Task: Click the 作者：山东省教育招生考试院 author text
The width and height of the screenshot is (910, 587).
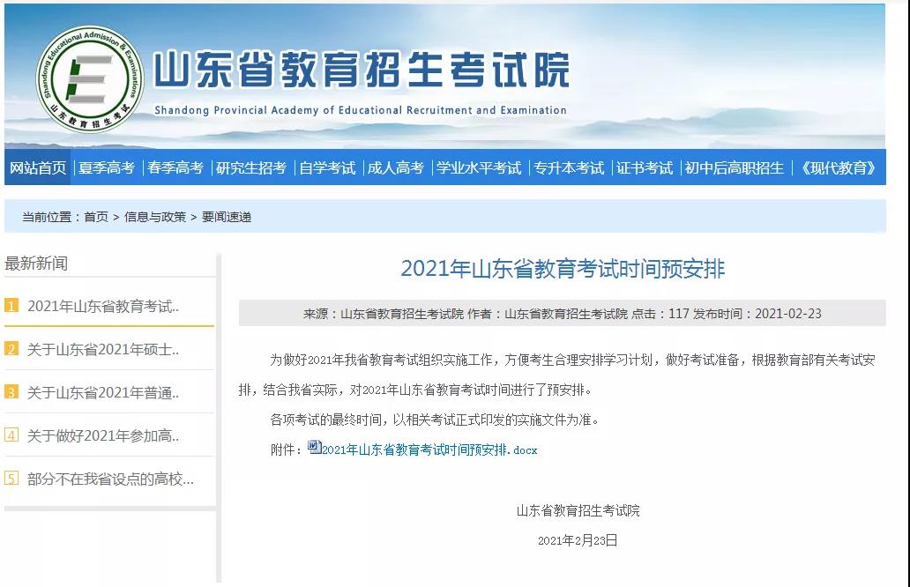Action: [x=548, y=314]
